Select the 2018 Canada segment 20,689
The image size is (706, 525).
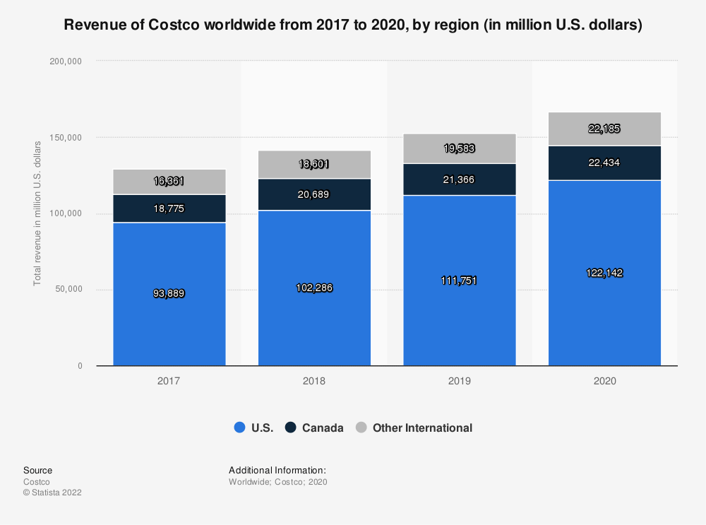point(314,194)
